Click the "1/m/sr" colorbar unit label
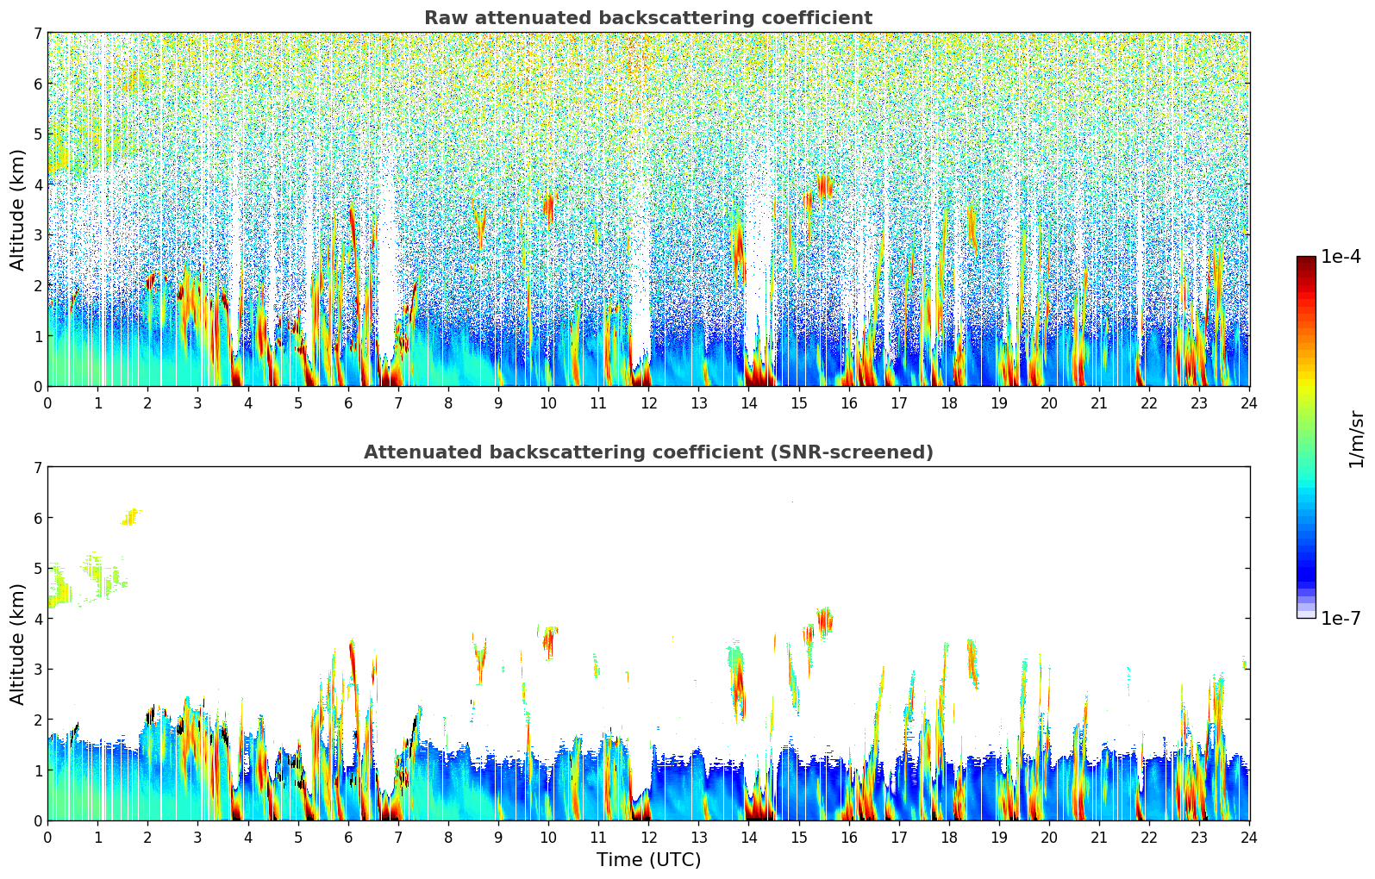 (x=1356, y=438)
